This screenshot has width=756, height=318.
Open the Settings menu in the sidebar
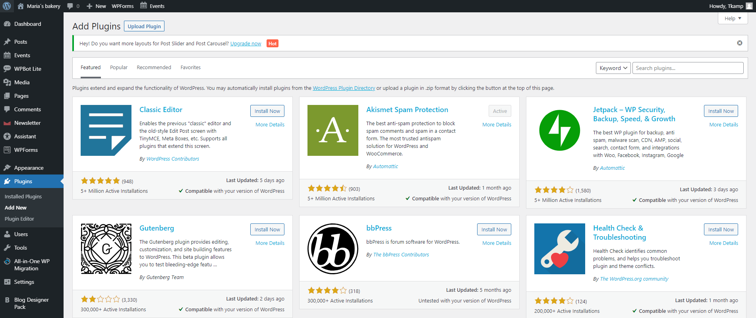(24, 282)
